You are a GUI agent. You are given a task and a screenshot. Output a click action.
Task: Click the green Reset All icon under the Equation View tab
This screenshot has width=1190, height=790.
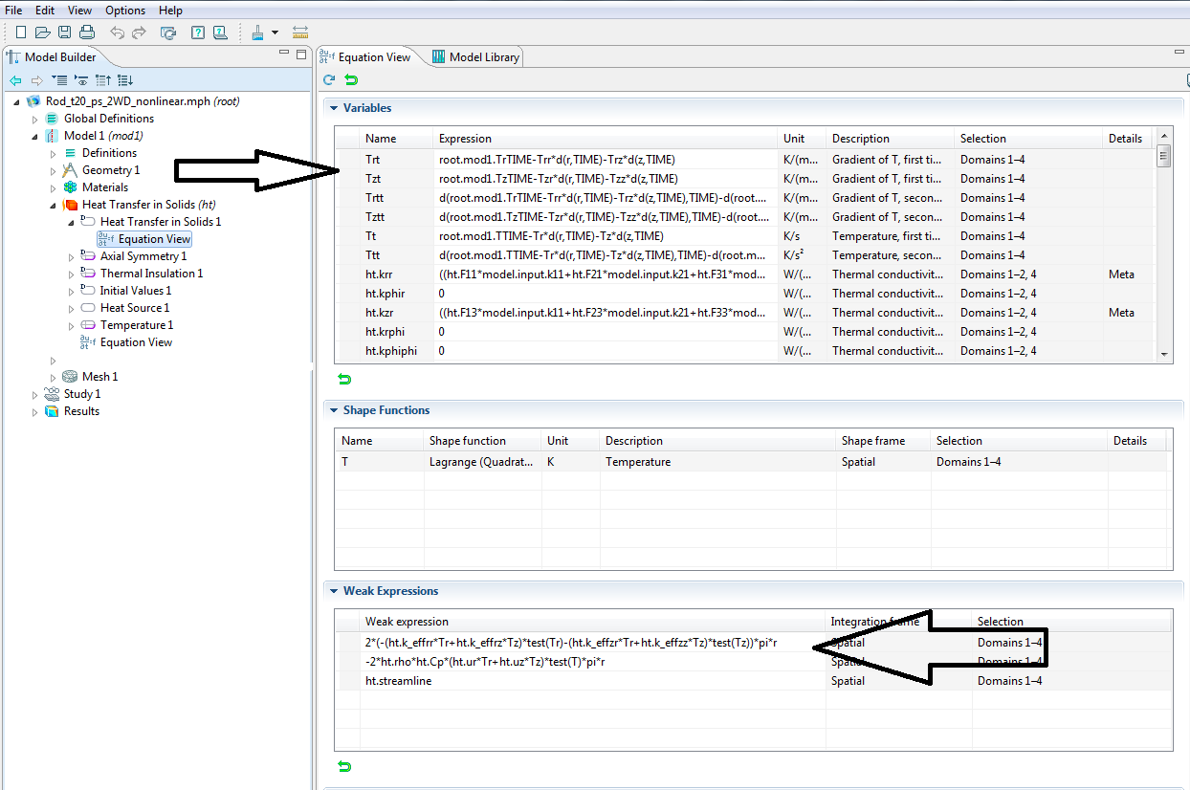point(351,80)
